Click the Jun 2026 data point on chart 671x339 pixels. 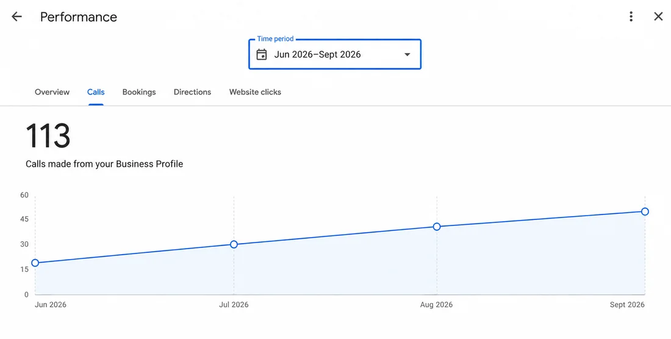[x=35, y=263]
